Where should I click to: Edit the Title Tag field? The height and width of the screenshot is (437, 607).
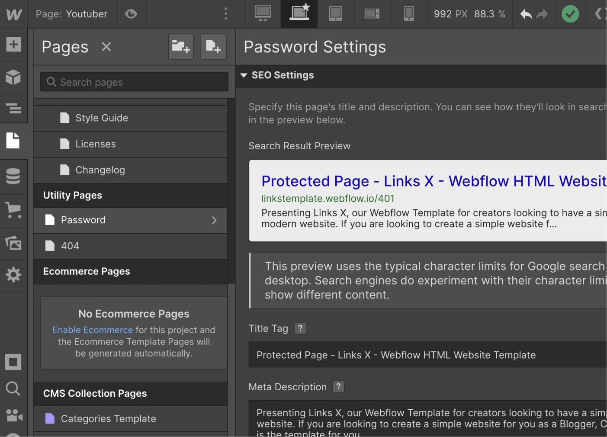tap(427, 355)
